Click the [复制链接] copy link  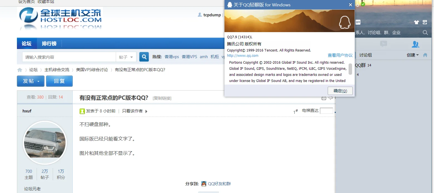(162, 98)
